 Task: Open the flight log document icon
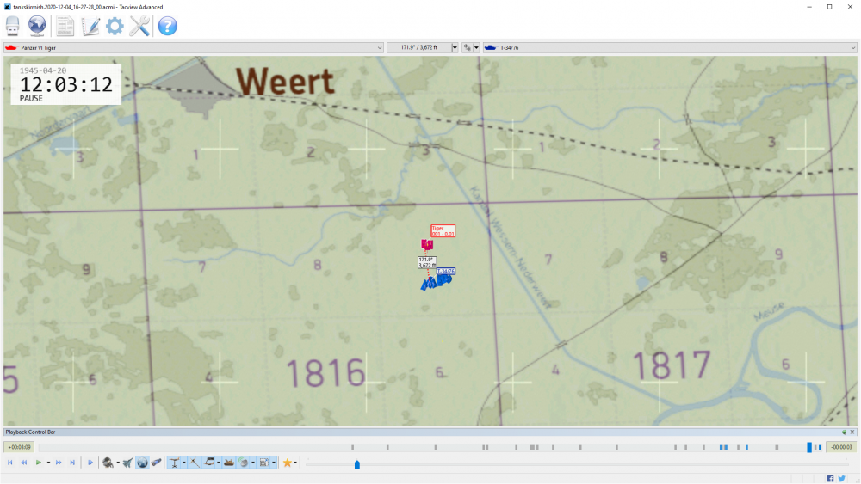pos(65,26)
